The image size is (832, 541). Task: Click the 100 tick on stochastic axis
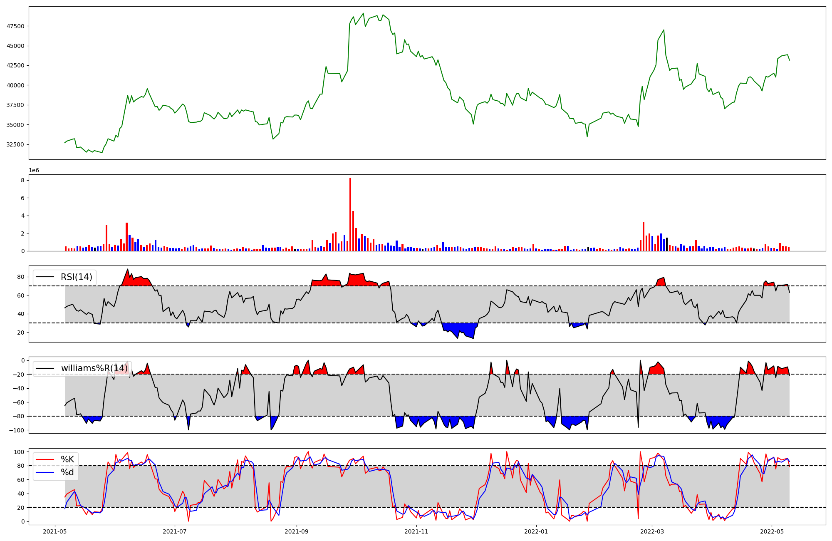[x=19, y=452]
